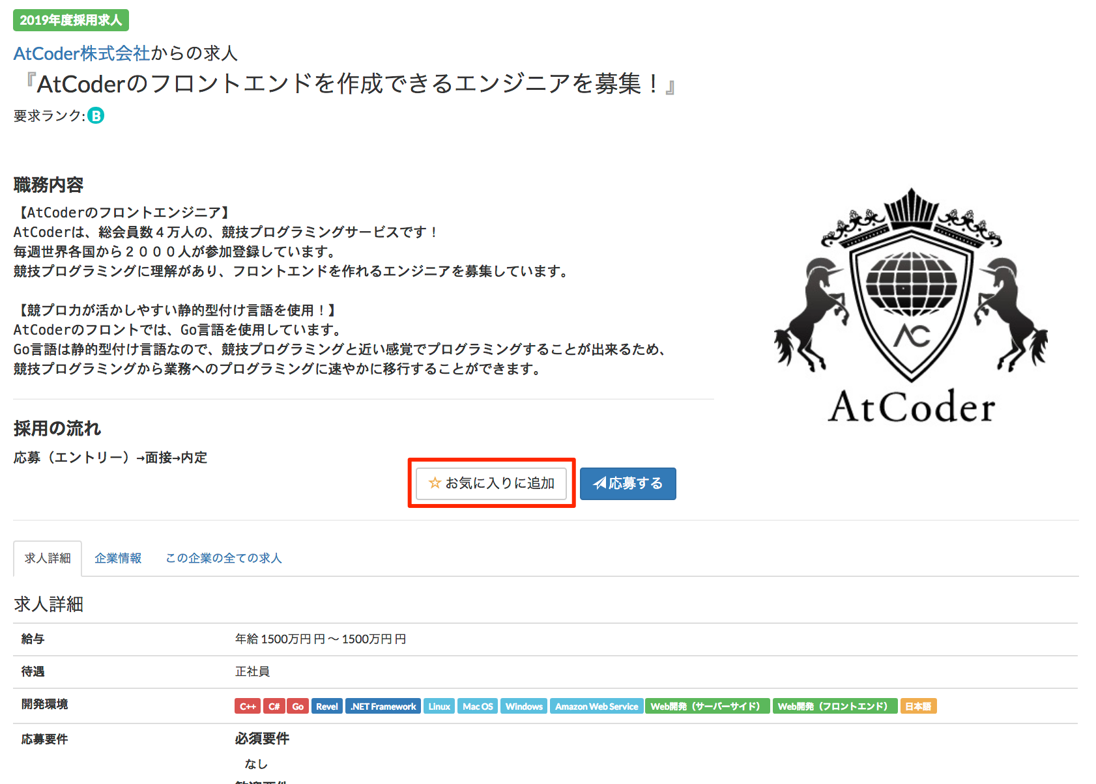Click the AtCoder logo image
Screen dimensions: 1096x784
click(x=911, y=305)
